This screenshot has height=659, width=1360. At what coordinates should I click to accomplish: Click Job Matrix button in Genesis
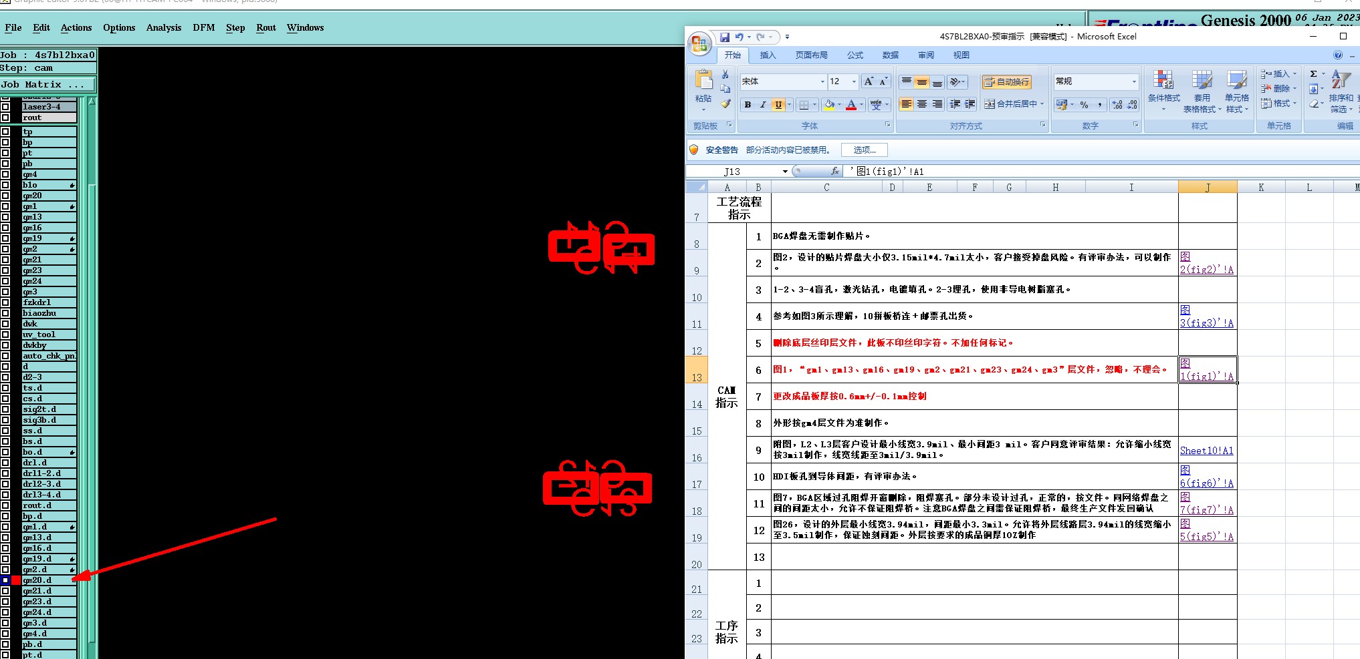(x=47, y=85)
